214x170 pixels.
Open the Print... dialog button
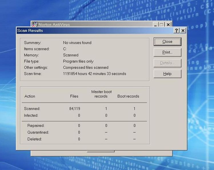click(167, 52)
